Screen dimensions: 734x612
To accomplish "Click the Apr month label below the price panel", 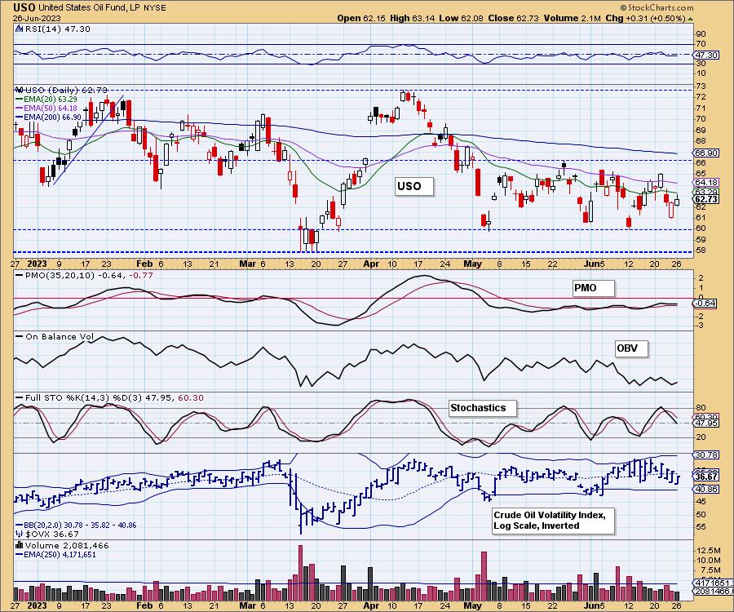I will 371,264.
